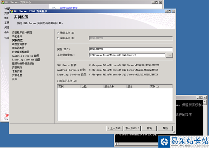Image resolution: width=209 pixels, height=148 pixels.
Task: Select the 安装规则 step in the sidebar
Action: tap(17, 68)
